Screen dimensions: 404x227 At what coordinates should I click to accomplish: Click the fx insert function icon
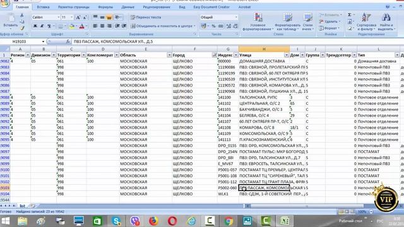coord(68,42)
